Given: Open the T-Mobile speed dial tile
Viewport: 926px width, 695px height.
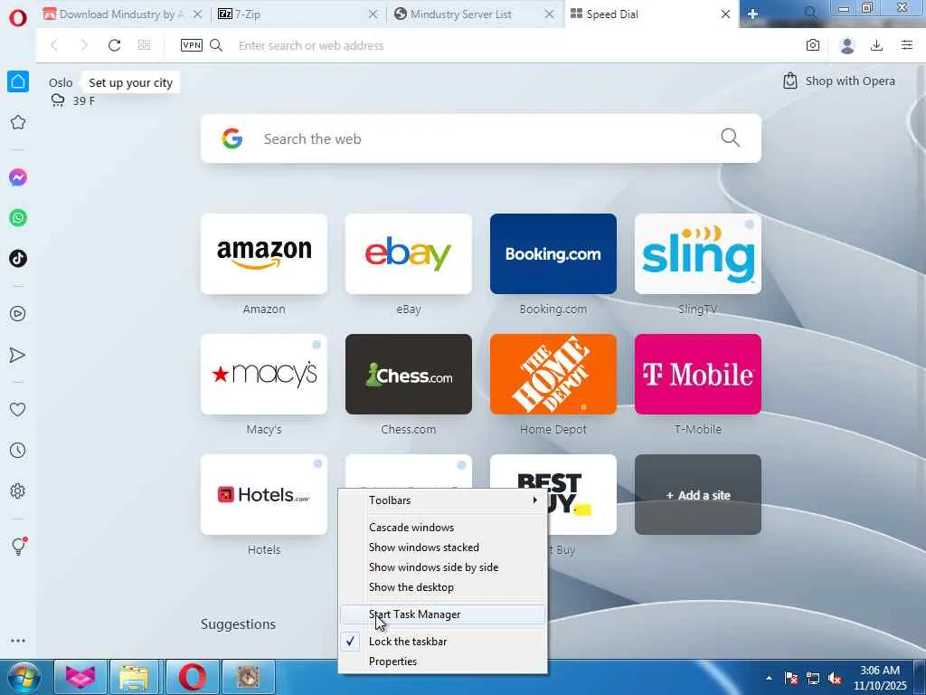Looking at the screenshot, I should coord(698,374).
